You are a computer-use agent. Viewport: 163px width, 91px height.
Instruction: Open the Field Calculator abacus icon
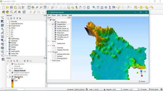(102, 7)
